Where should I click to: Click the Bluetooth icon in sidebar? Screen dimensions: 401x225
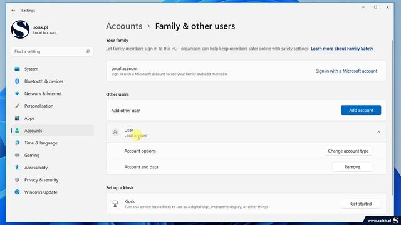17,81
